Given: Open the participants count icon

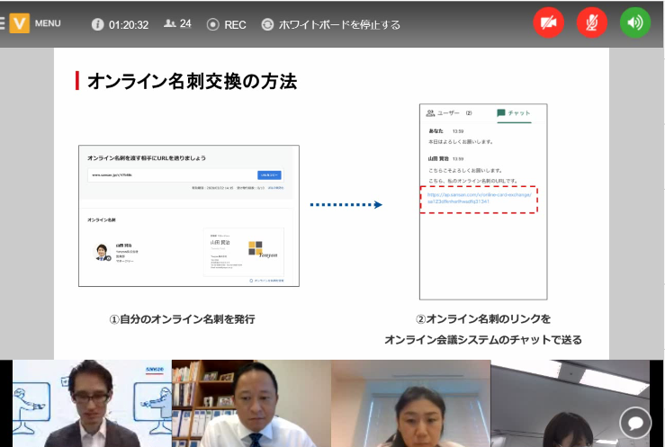Looking at the screenshot, I should click(x=169, y=24).
